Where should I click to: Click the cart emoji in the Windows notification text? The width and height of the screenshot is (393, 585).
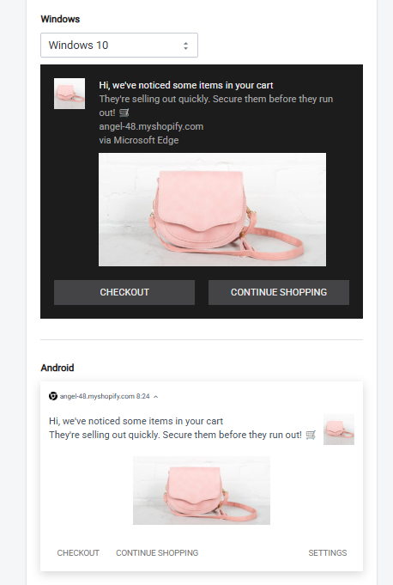(x=124, y=113)
